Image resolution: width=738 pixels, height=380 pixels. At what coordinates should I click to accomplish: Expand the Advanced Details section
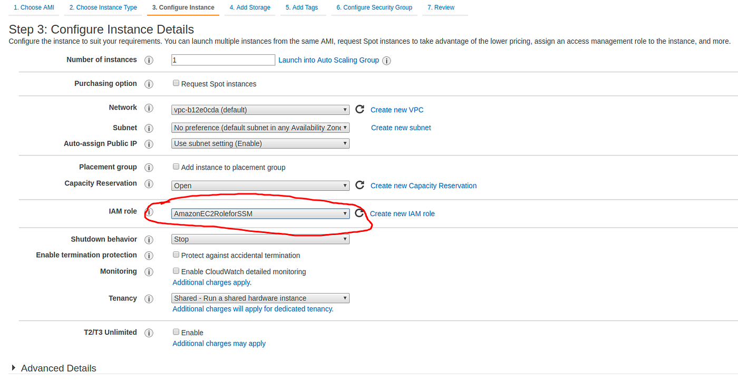tap(58, 368)
